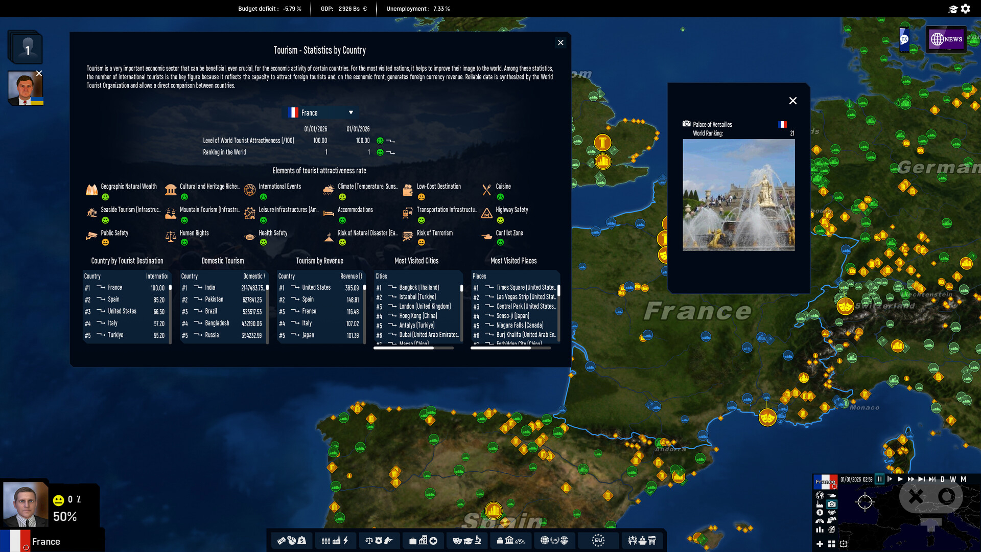The width and height of the screenshot is (981, 552).
Task: Click the crosshair center-on-country icon
Action: pos(865,502)
